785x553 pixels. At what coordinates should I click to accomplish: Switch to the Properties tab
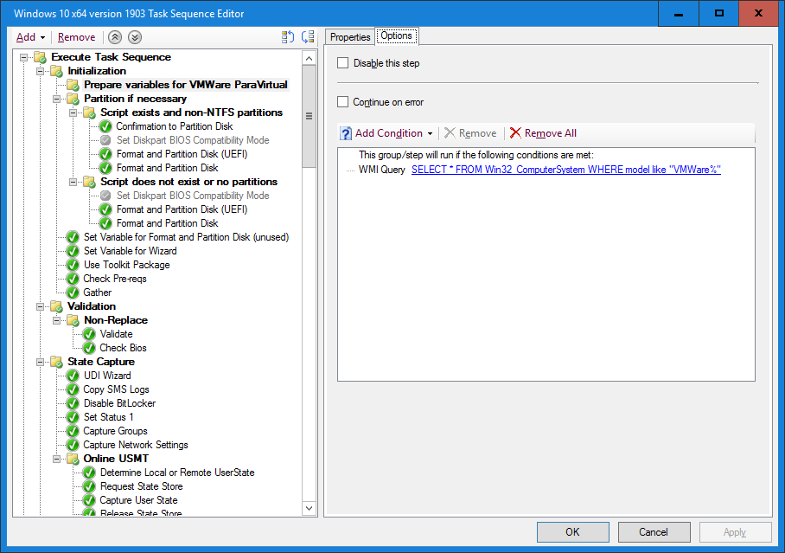(x=350, y=37)
